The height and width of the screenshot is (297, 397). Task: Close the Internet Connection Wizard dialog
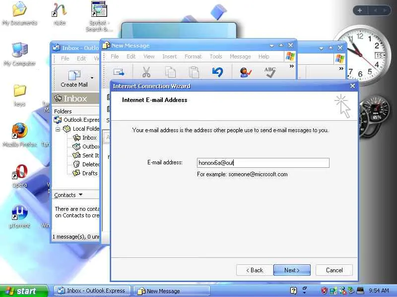point(352,86)
